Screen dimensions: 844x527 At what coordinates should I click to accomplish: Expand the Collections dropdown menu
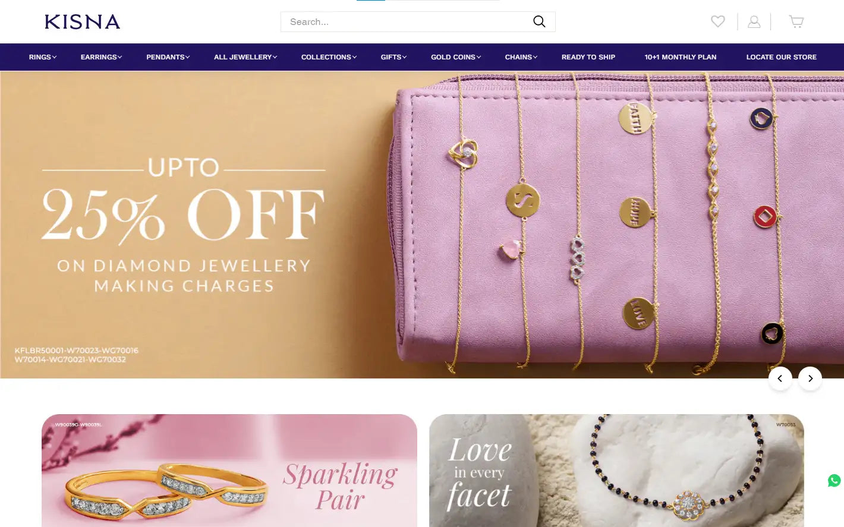click(x=329, y=57)
